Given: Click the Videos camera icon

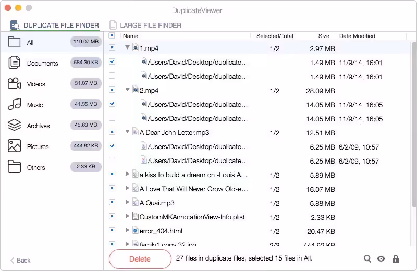Looking at the screenshot, I should (x=14, y=83).
